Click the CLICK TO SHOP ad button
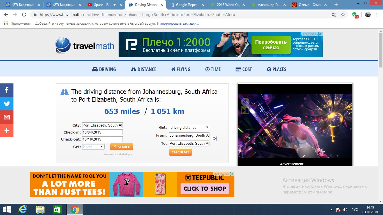The height and width of the screenshot is (215, 383). (x=205, y=189)
